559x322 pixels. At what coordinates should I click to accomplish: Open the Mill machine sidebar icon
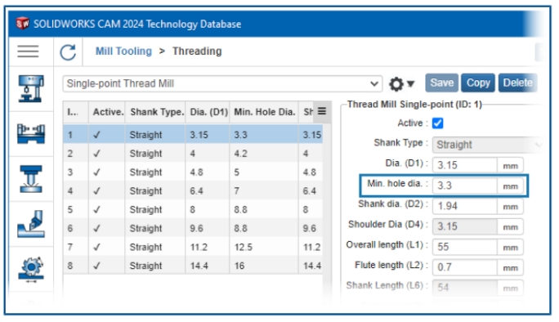31,88
